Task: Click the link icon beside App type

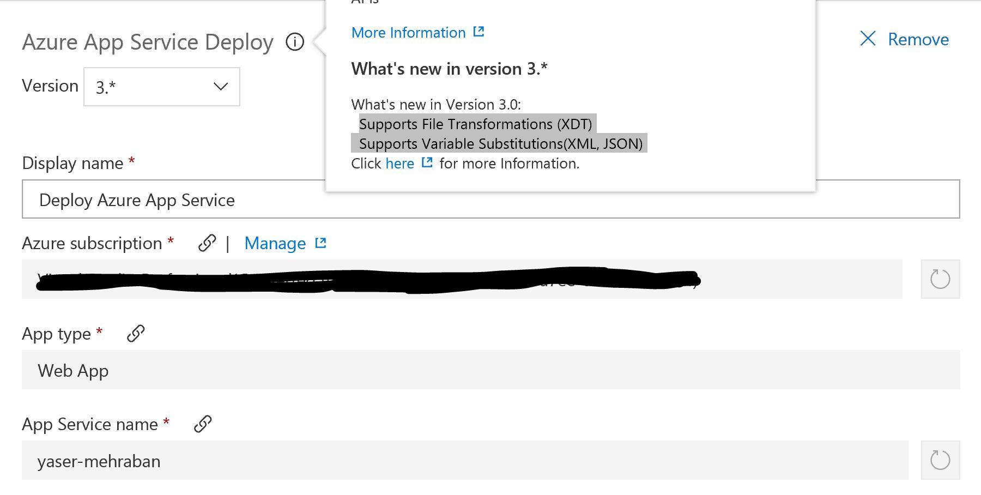Action: [136, 333]
